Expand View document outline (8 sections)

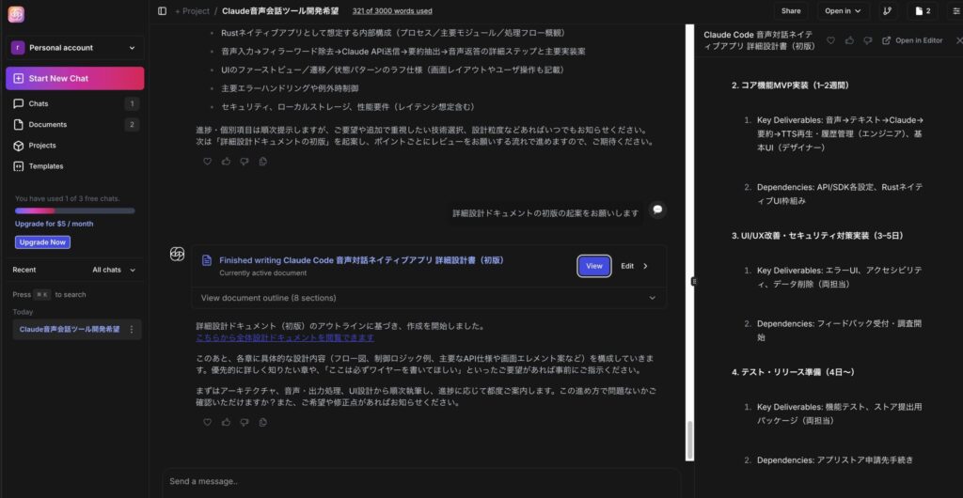pyautogui.click(x=429, y=298)
